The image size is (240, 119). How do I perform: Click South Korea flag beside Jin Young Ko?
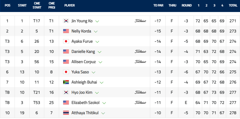click(66, 21)
